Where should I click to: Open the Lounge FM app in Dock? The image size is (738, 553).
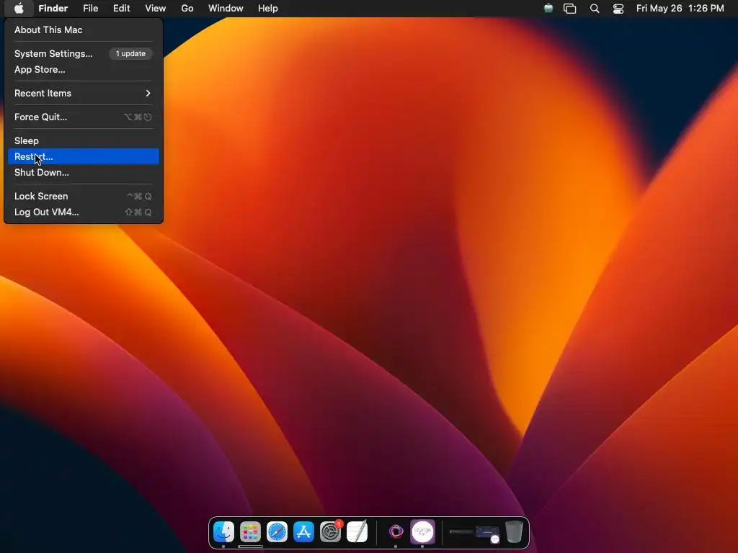click(422, 532)
